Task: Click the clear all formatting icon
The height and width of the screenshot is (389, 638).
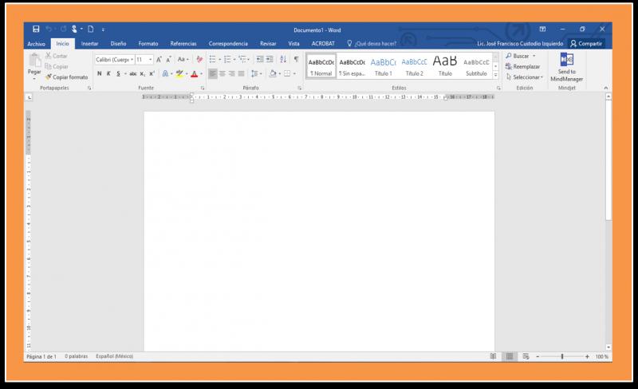Action: (199, 59)
